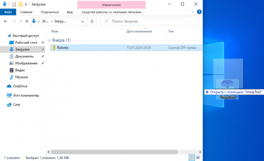Click the Properties quick access toolbar icon
Screen dimensions: 264x161
[14, 4]
